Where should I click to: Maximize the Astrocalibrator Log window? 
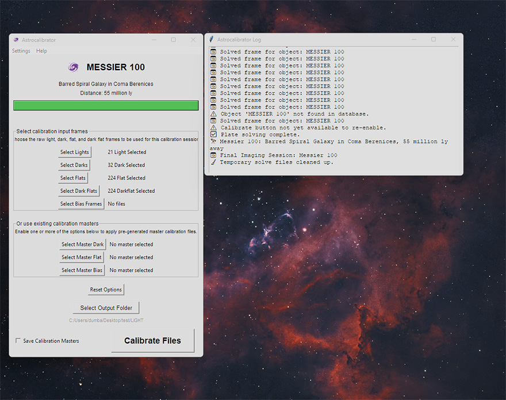pyautogui.click(x=434, y=40)
